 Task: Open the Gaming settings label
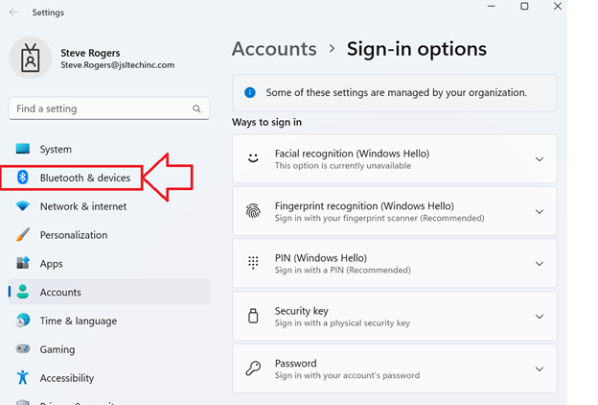pos(57,349)
